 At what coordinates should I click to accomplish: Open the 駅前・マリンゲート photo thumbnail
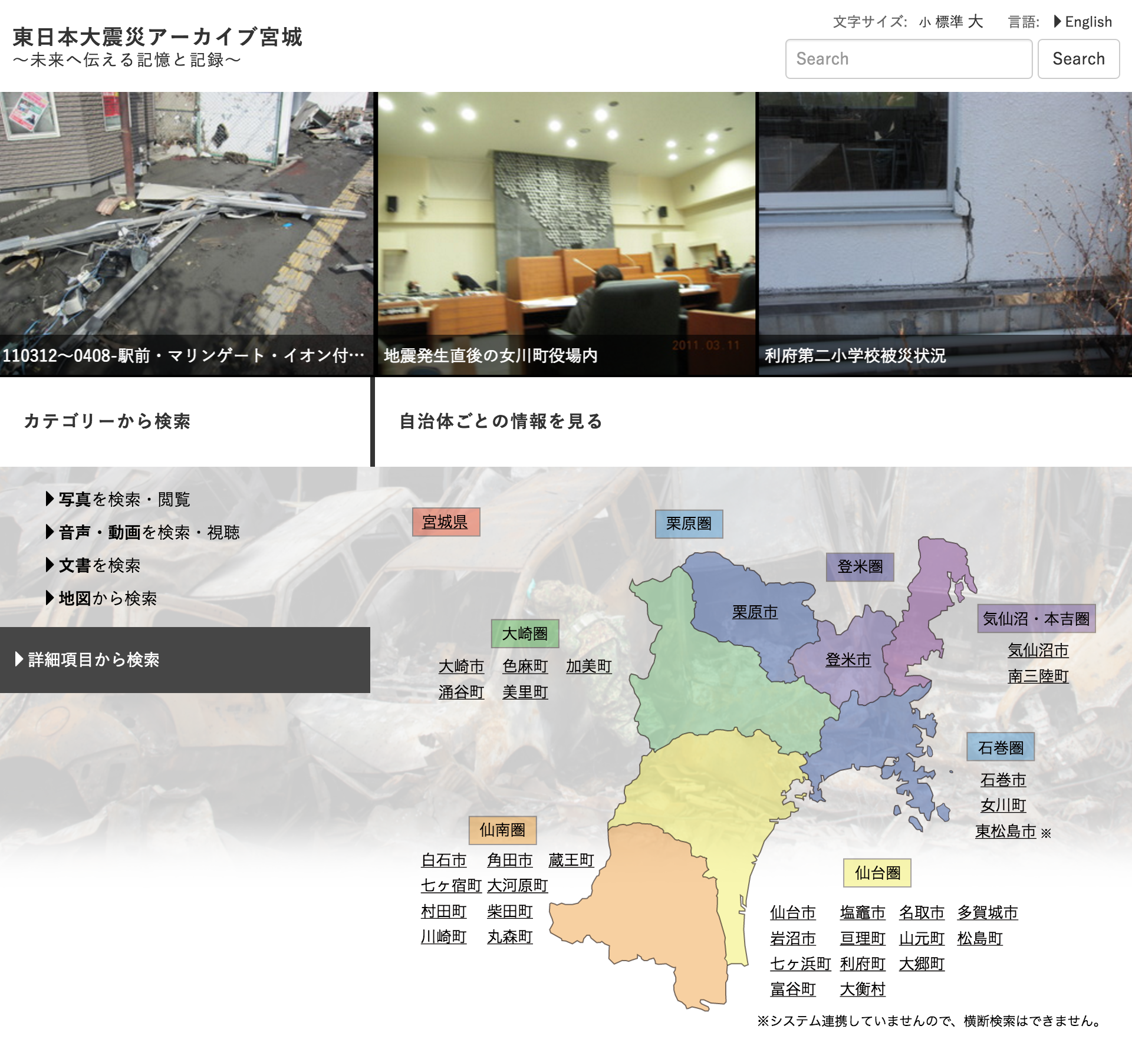tap(186, 234)
